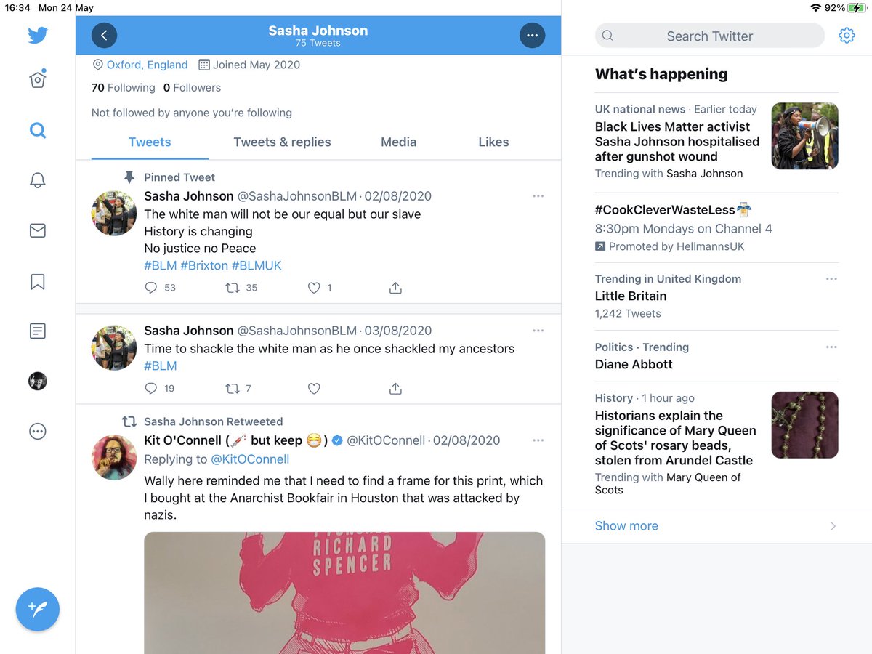Open the Oxford, England location link

[x=148, y=65]
